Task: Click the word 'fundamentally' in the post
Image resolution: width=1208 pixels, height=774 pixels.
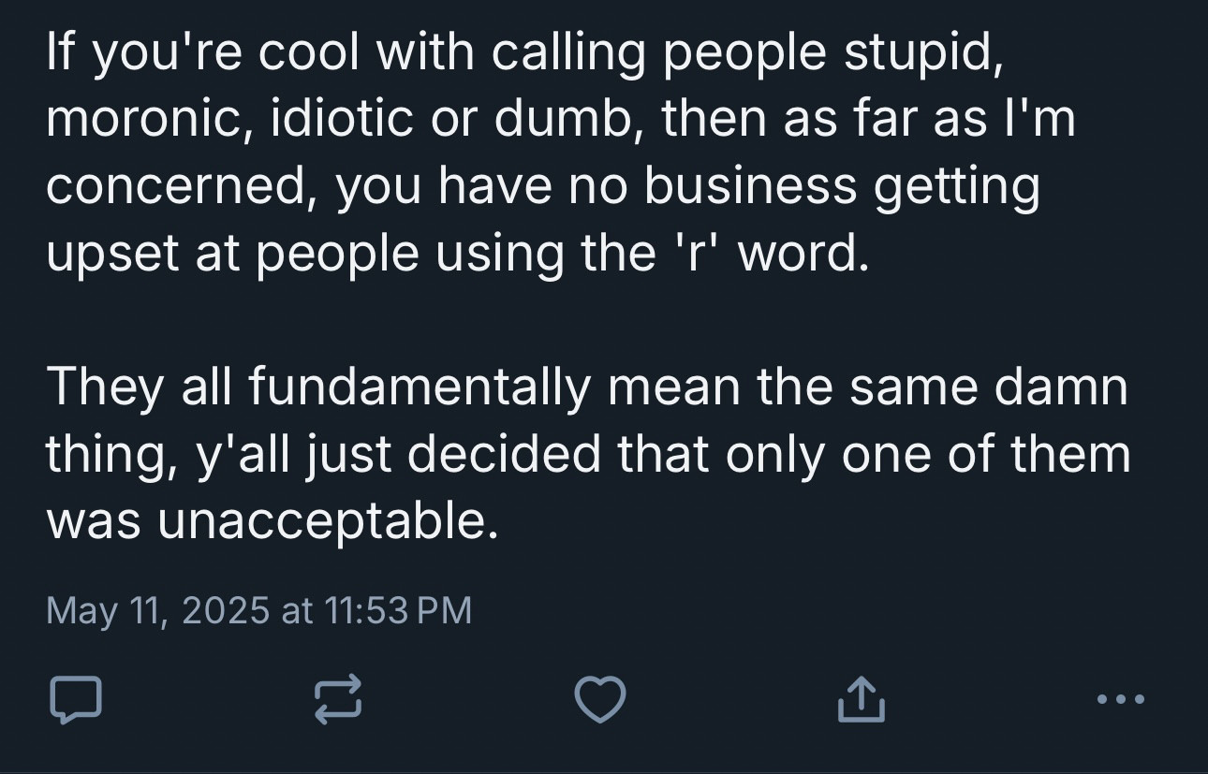Action: coord(420,387)
